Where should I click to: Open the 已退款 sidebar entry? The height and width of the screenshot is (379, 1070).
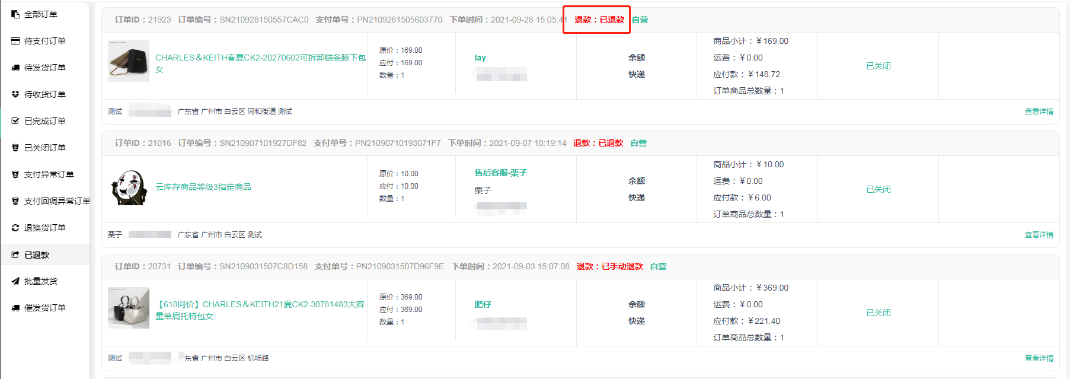pos(37,255)
